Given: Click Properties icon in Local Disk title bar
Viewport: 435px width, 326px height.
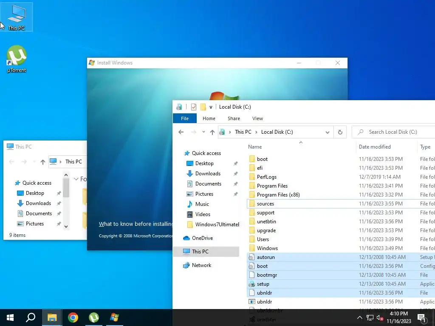Looking at the screenshot, I should [194, 107].
